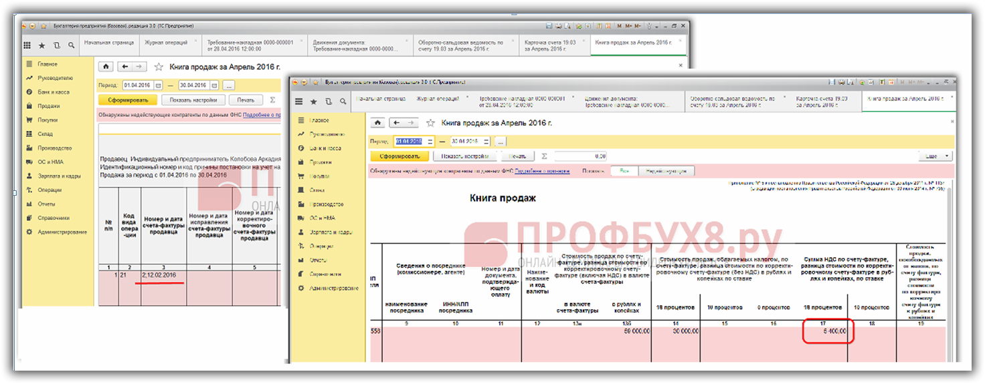This screenshot has width=985, height=384.
Task: Click the sum Σ icon in front window
Action: coord(543,156)
